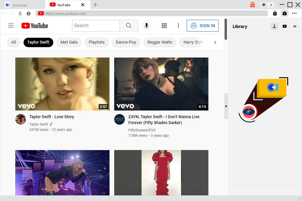Image resolution: width=302 pixels, height=201 pixels.
Task: Open the YouTube guide hamburger menu
Action: coord(11,26)
